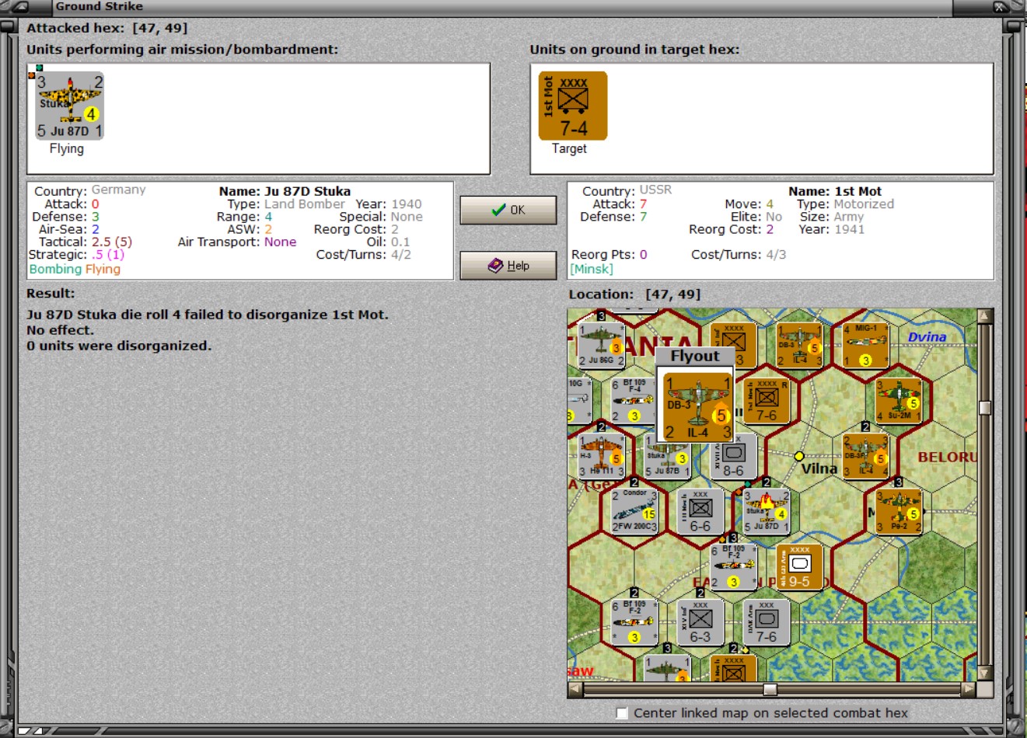This screenshot has width=1027, height=738.
Task: Select the MIG-1 fighter counter
Action: pos(865,345)
